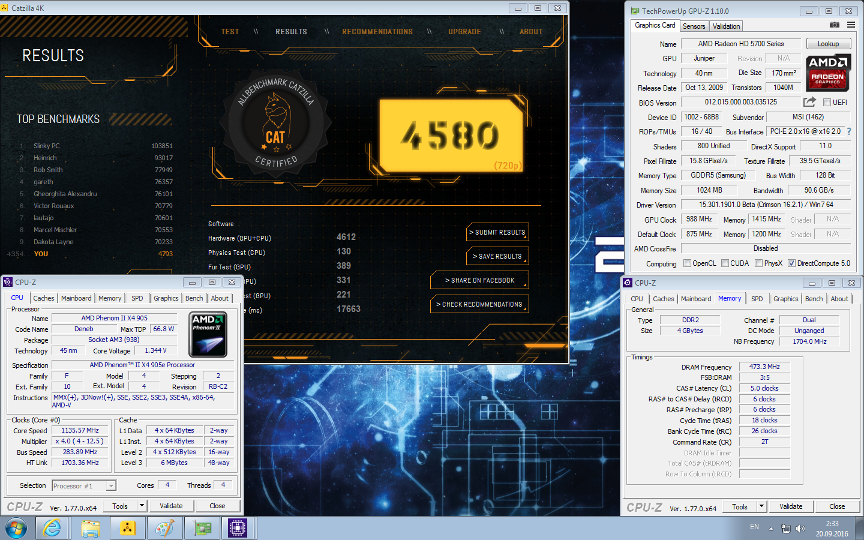864x540 pixels.
Task: Click Validate in the right CPU-Z window
Action: pyautogui.click(x=791, y=506)
